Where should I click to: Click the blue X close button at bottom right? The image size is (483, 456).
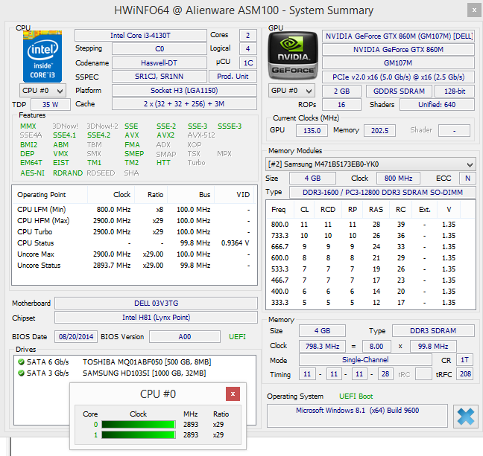click(465, 417)
